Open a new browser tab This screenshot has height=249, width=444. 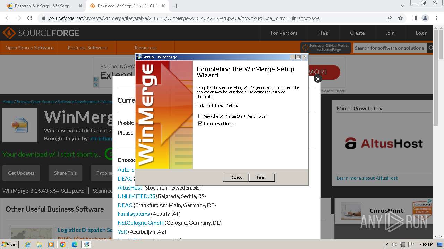click(x=177, y=6)
